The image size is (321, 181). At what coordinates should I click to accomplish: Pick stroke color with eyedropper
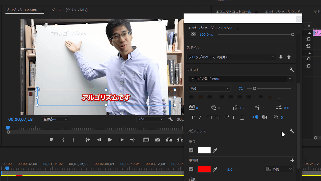(215, 169)
